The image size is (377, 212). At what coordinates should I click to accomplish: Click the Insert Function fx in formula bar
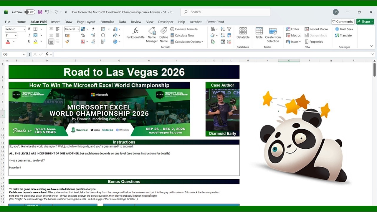(47, 54)
